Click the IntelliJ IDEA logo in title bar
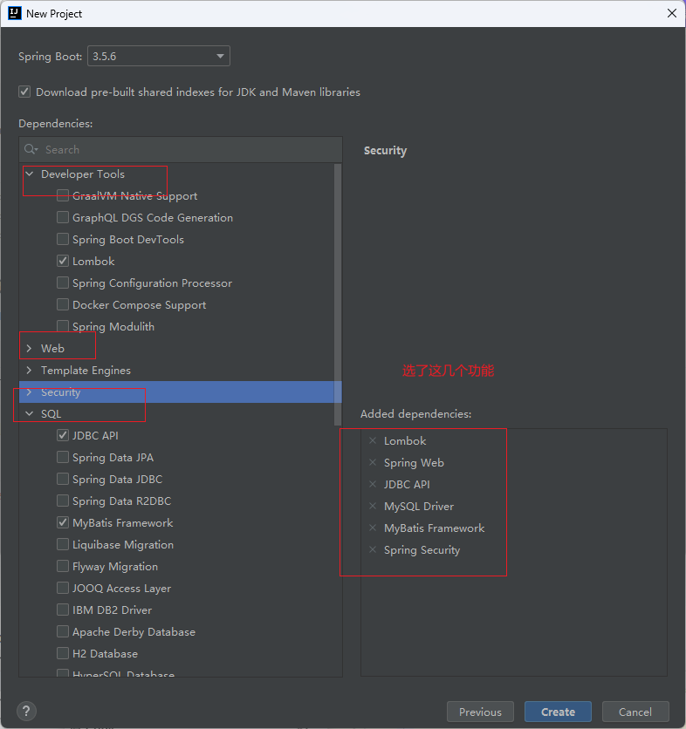This screenshot has width=686, height=729. point(15,13)
